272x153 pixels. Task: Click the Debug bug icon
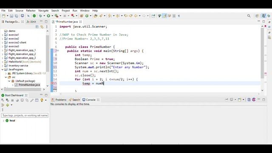[40, 16]
